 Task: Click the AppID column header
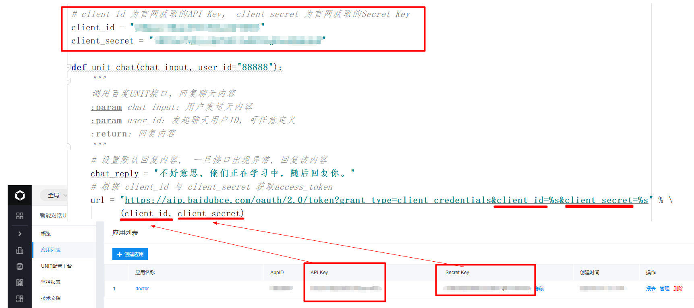click(277, 273)
